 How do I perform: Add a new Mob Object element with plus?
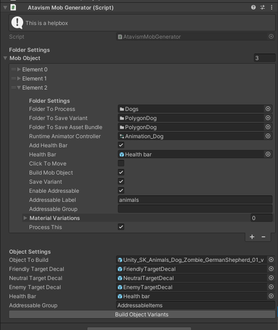point(252,237)
